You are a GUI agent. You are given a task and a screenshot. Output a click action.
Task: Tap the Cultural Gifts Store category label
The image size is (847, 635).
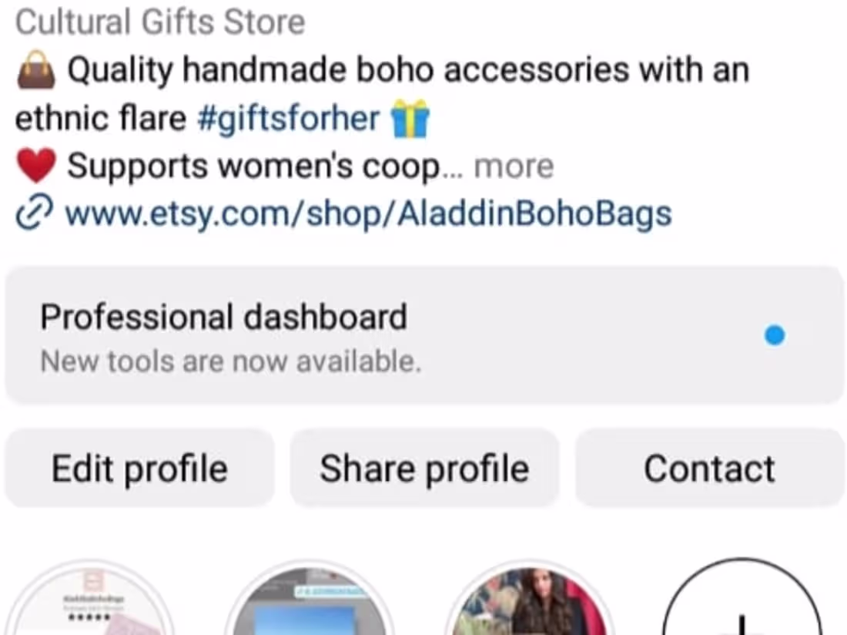[160, 22]
